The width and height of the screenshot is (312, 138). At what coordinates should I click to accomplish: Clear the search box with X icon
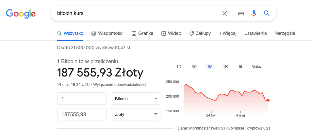(x=225, y=13)
